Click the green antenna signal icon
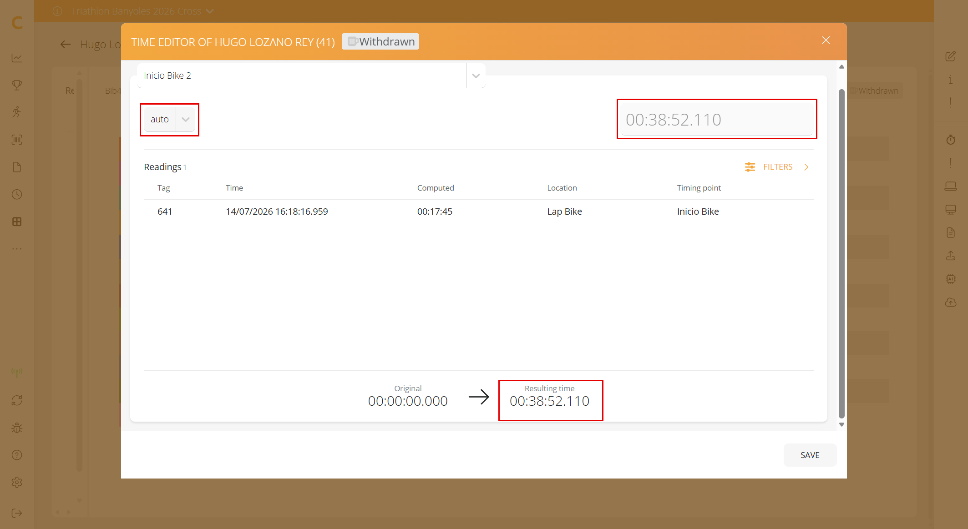 (17, 373)
